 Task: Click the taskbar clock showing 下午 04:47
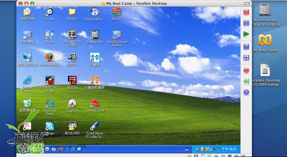pos(229,149)
